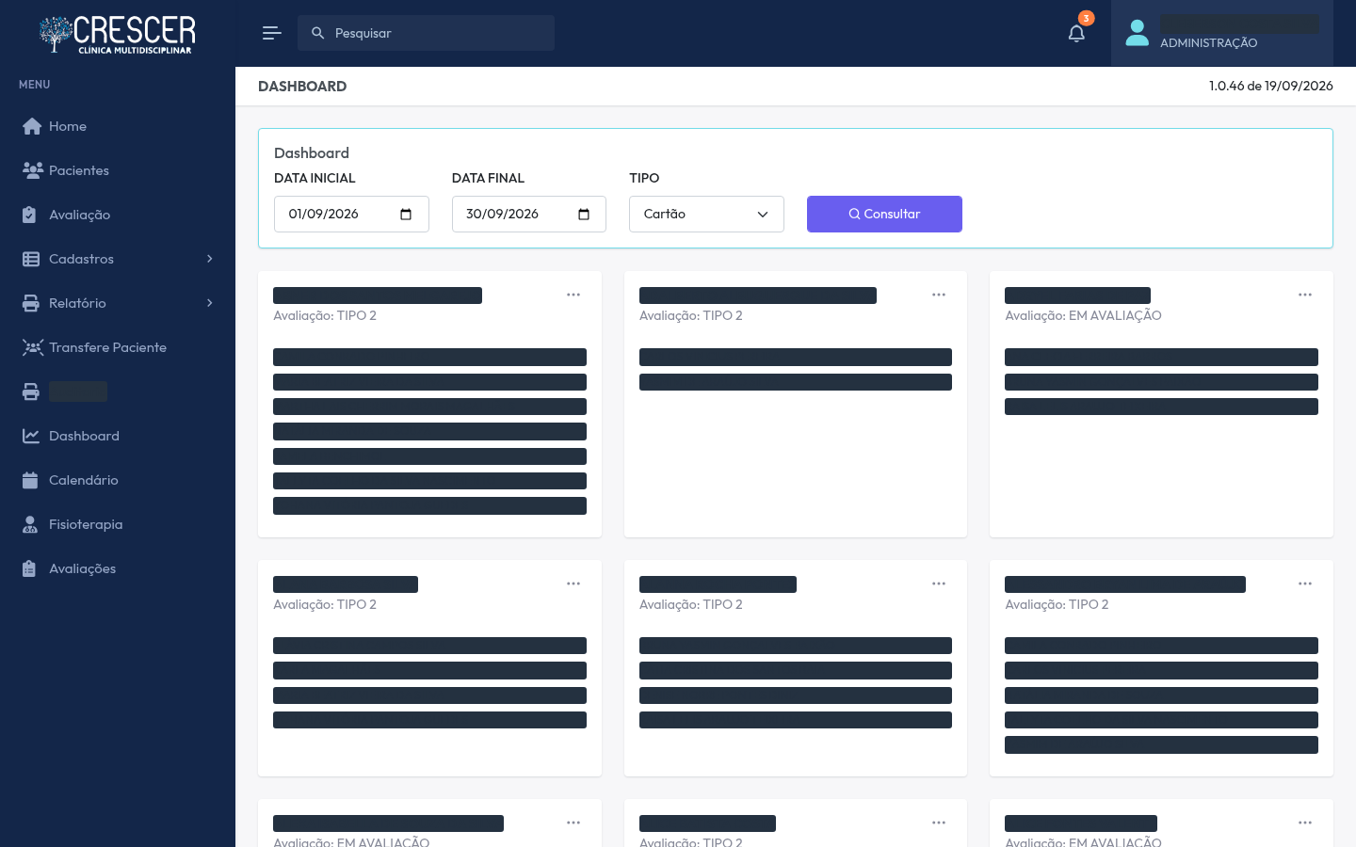Open options on first EM AVALIAÇÃO card
Image resolution: width=1356 pixels, height=847 pixels.
pyautogui.click(x=1305, y=295)
